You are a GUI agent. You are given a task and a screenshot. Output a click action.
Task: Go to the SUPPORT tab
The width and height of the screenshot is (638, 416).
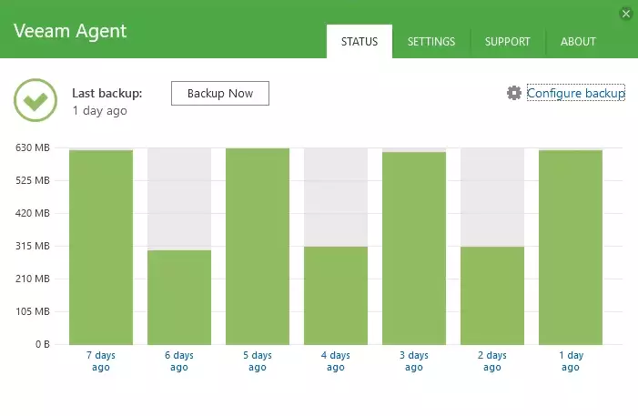(507, 42)
